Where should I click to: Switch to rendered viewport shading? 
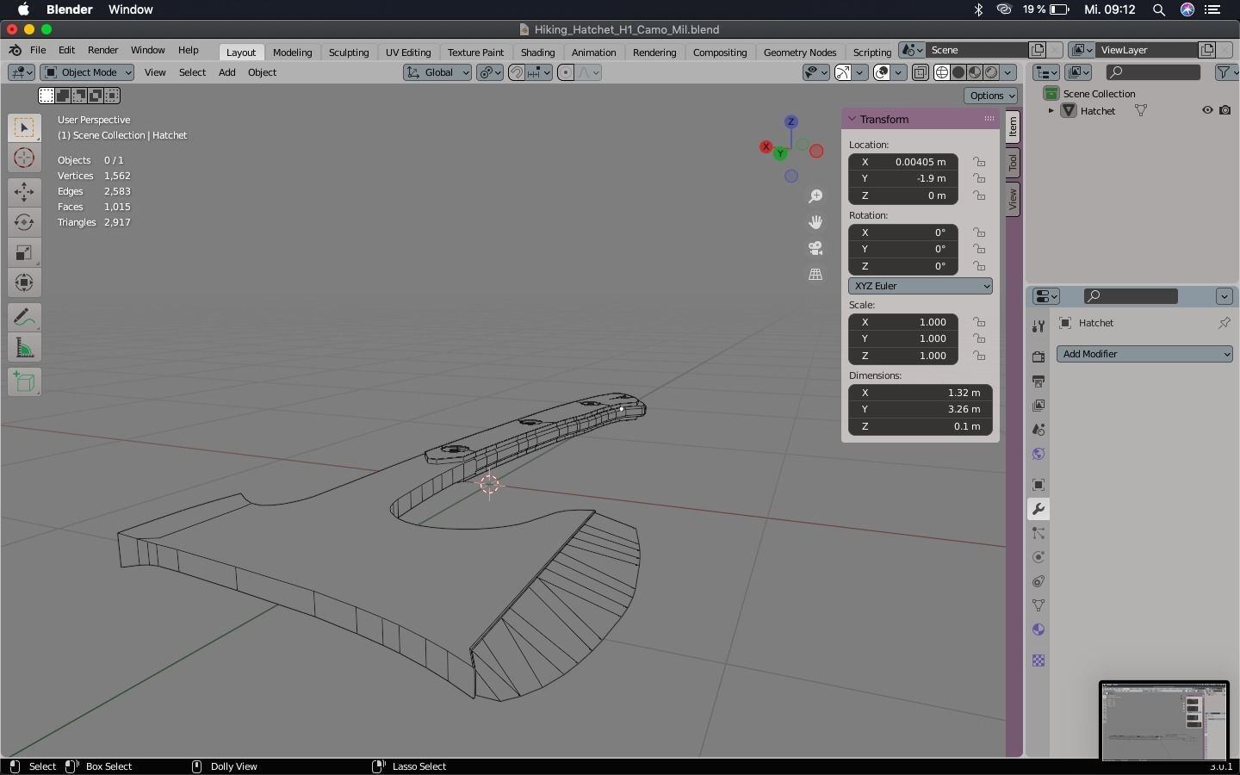click(x=991, y=72)
